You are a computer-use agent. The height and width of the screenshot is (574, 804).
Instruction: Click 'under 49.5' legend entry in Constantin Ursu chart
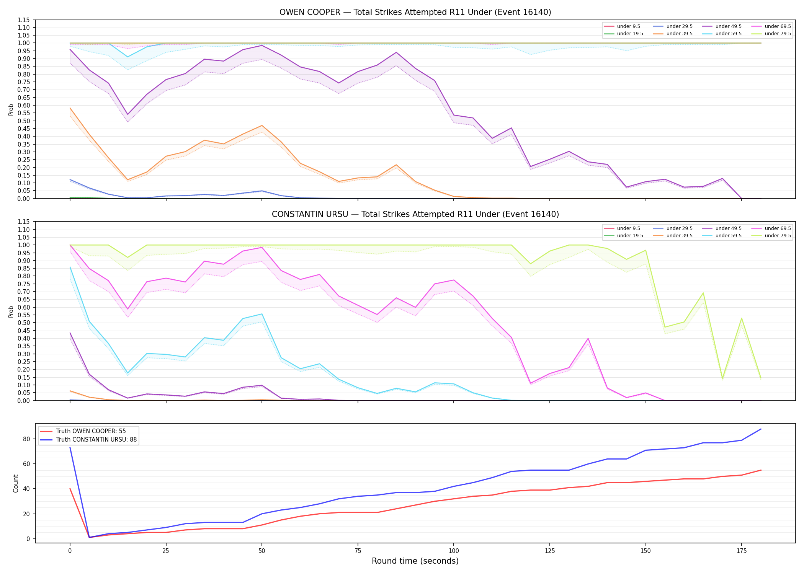tap(722, 228)
